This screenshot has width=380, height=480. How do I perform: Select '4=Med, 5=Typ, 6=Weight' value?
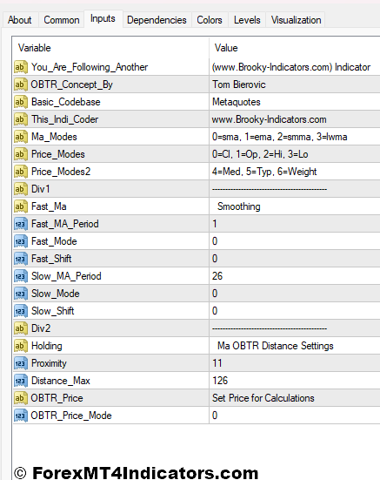pyautogui.click(x=295, y=172)
